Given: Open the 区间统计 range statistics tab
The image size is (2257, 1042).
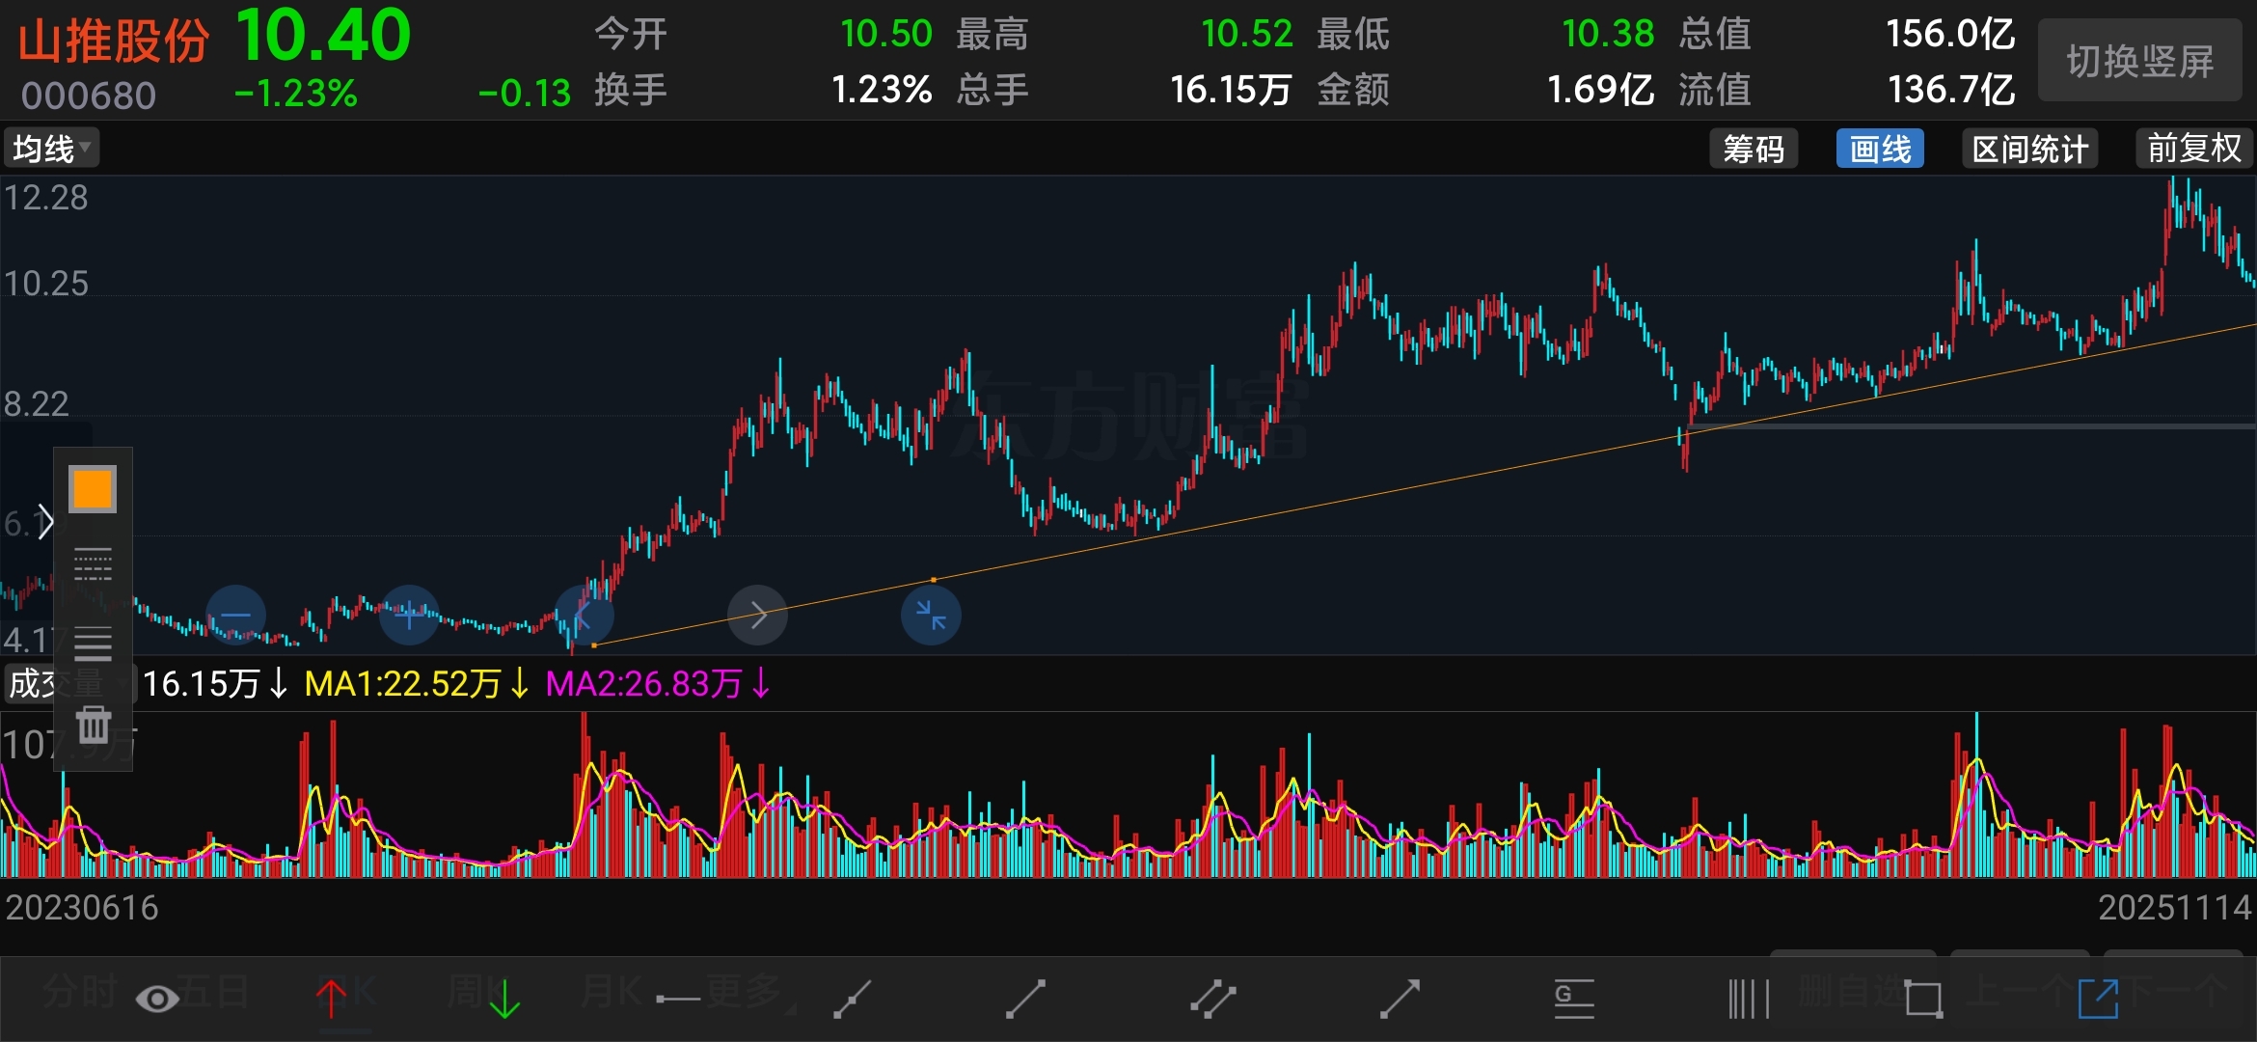Looking at the screenshot, I should pos(2029,149).
